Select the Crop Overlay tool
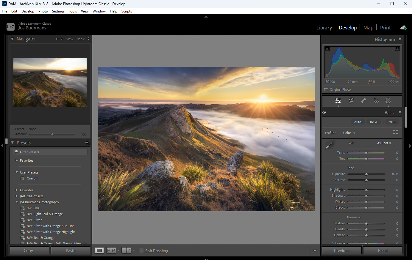 [351, 101]
